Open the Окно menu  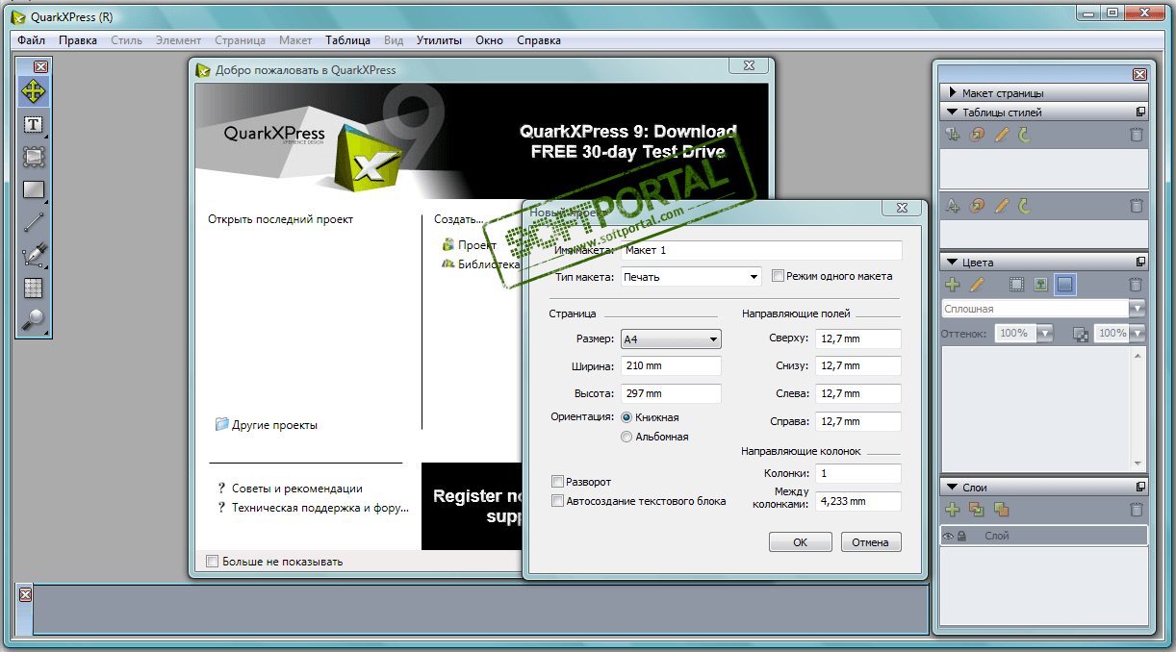[x=489, y=40]
